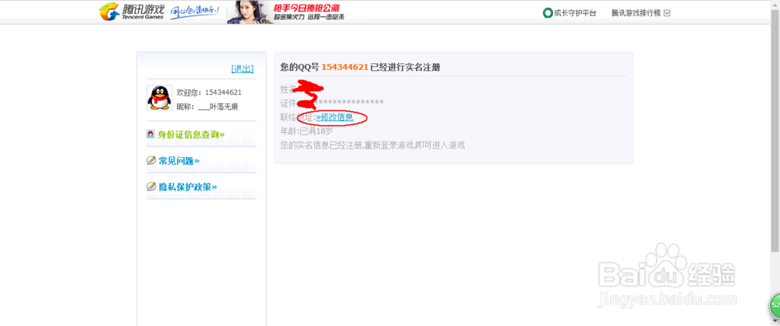Click the orange QQ number 154344621

pos(345,67)
